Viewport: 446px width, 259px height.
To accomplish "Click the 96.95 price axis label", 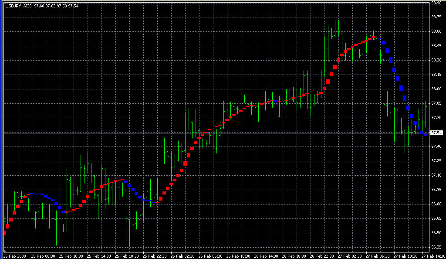I will coord(436,190).
